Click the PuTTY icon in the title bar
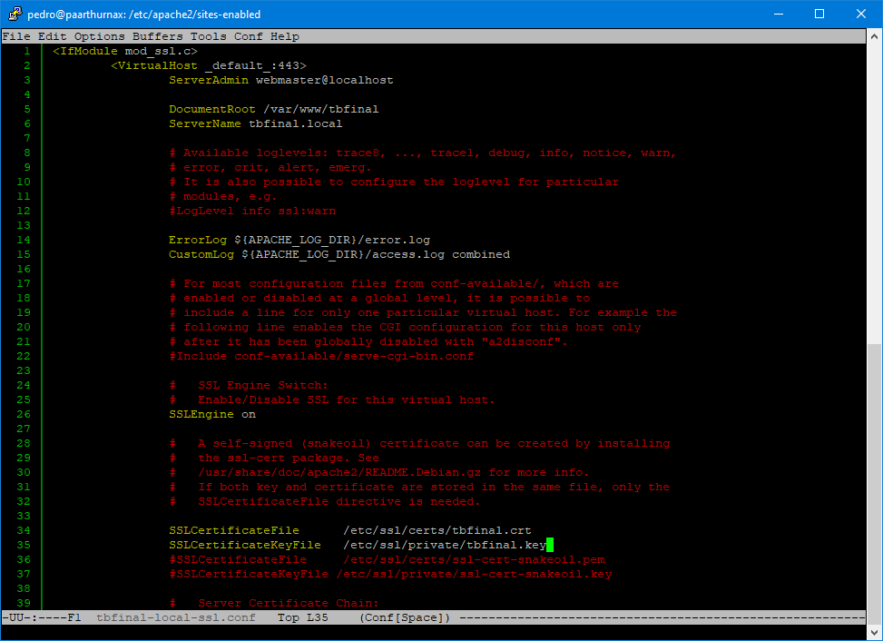The height and width of the screenshot is (641, 883). pyautogui.click(x=14, y=14)
